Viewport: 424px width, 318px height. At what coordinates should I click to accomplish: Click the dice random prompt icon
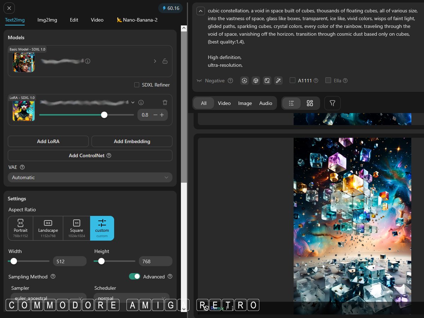(x=256, y=81)
